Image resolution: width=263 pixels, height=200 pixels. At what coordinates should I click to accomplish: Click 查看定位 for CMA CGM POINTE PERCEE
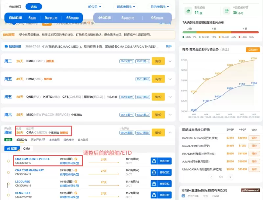(x=161, y=161)
